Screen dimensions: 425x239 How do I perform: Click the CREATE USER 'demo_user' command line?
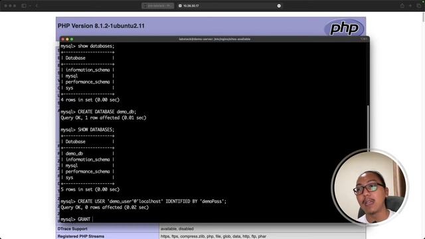pyautogui.click(x=143, y=201)
